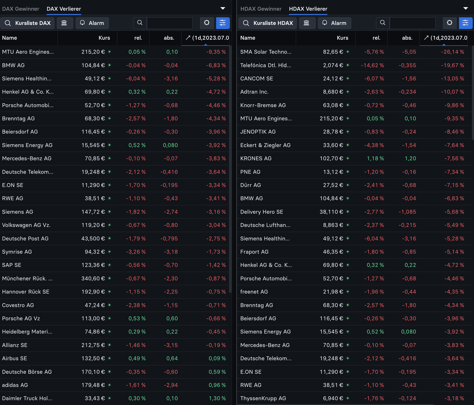Select MTU Aero Engines in the DAX list
Viewport: 474px width, 405px height.
tap(114, 52)
